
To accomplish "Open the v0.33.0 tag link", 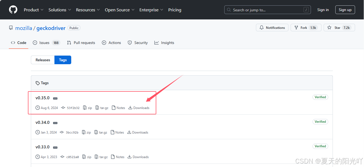I will [x=43, y=147].
